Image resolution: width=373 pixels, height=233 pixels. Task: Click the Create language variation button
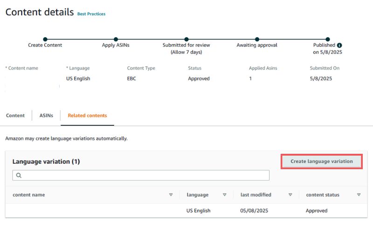322,161
